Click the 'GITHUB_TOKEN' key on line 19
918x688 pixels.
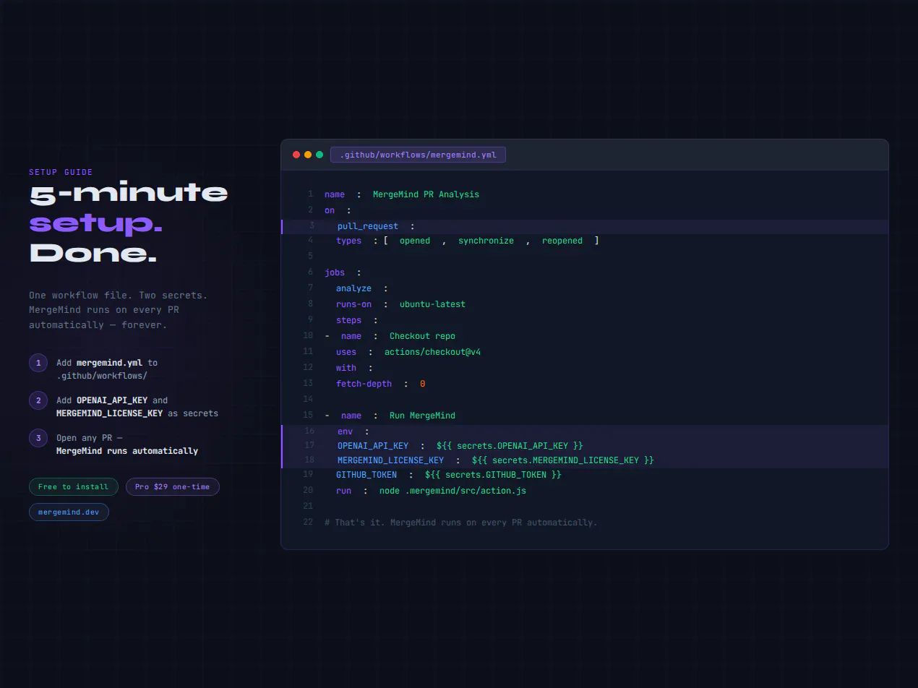pos(366,475)
